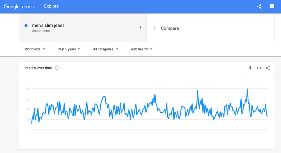Expand the Past 5 years time range dropdown

(x=69, y=49)
